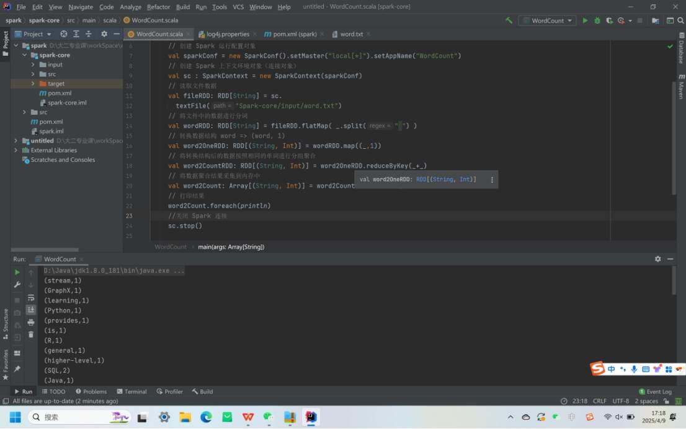Open the Profiler tool window
The height and width of the screenshot is (429, 686).
coord(170,391)
